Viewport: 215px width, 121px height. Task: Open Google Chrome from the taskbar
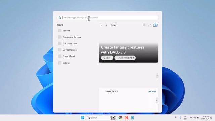tap(120, 118)
